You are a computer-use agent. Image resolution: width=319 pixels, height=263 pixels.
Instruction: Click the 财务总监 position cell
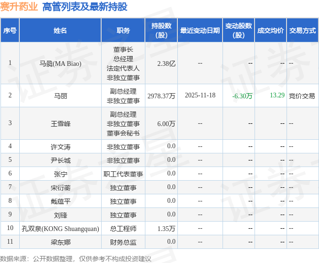(x=123, y=242)
